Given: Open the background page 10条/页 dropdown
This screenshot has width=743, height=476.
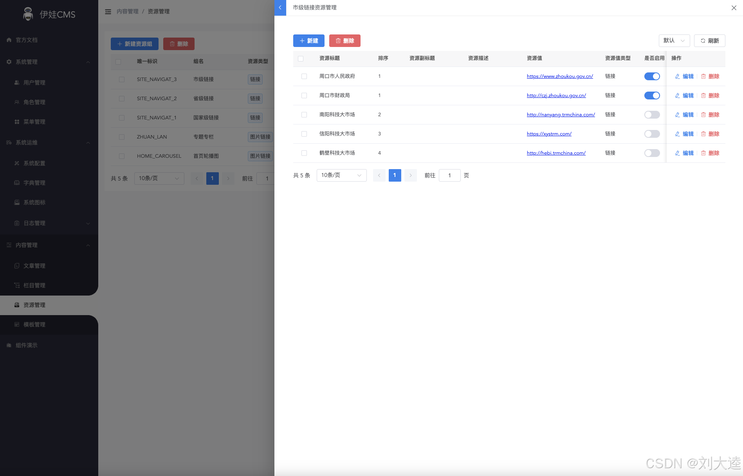Looking at the screenshot, I should [159, 178].
